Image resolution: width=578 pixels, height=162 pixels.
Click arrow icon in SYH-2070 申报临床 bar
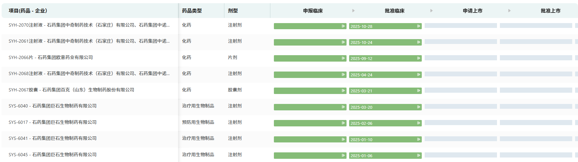tap(343, 26)
